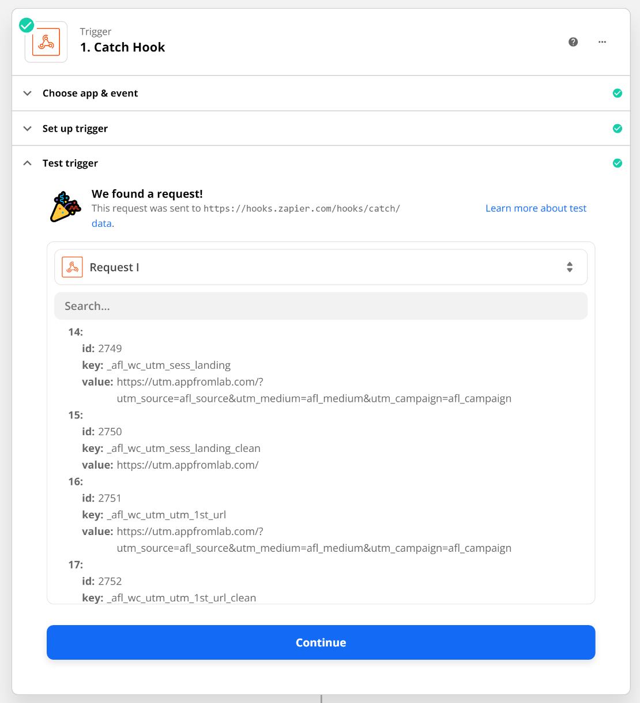Expand the Set up trigger section
Screen dimensions: 640x703
[27, 128]
